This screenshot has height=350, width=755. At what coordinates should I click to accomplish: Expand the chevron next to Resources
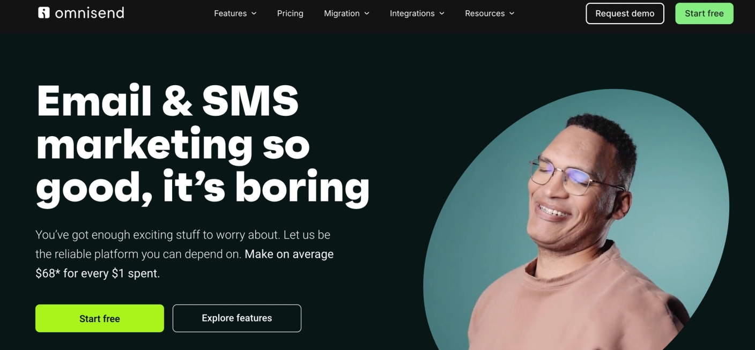(x=512, y=13)
